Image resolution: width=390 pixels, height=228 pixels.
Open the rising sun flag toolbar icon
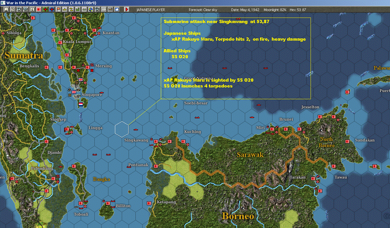pyautogui.click(x=38, y=9)
